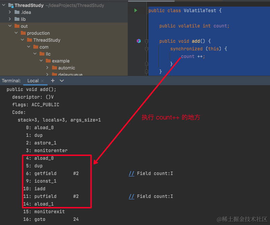This screenshot has width=270, height=225.
Task: Run VolatileTest via green gutter arrow
Action: (136, 10)
